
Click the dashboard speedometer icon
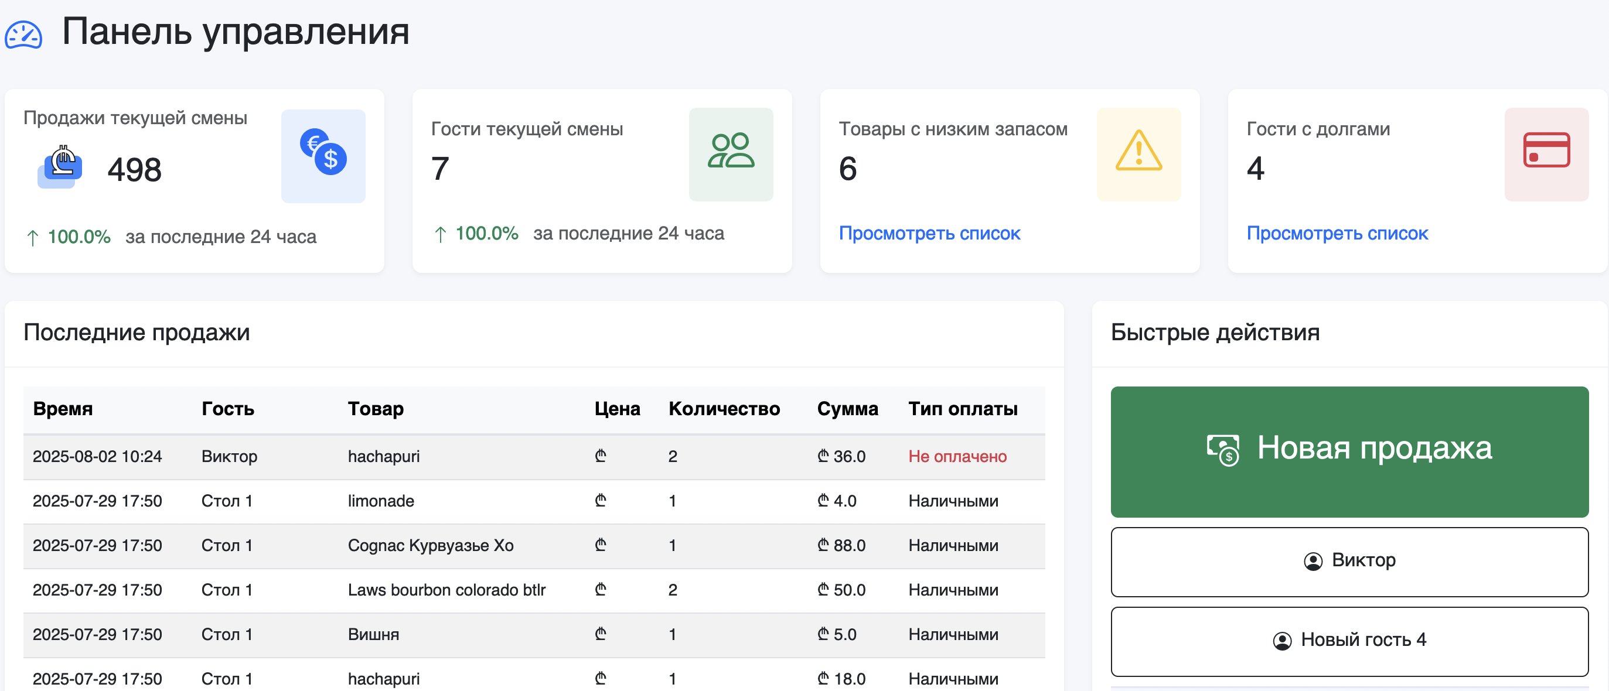[x=23, y=35]
